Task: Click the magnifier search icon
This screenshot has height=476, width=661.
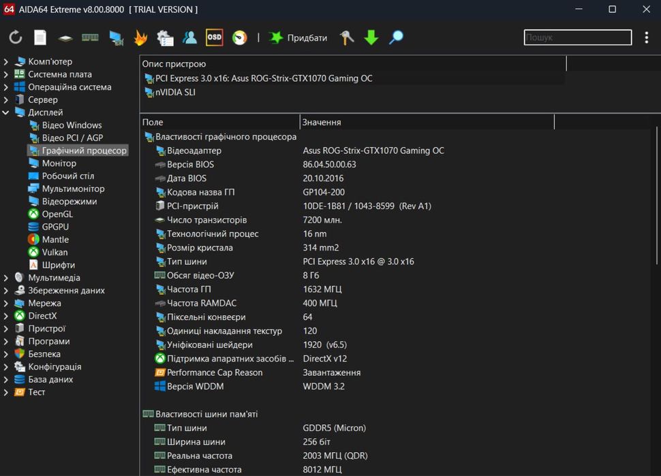Action: pos(396,37)
